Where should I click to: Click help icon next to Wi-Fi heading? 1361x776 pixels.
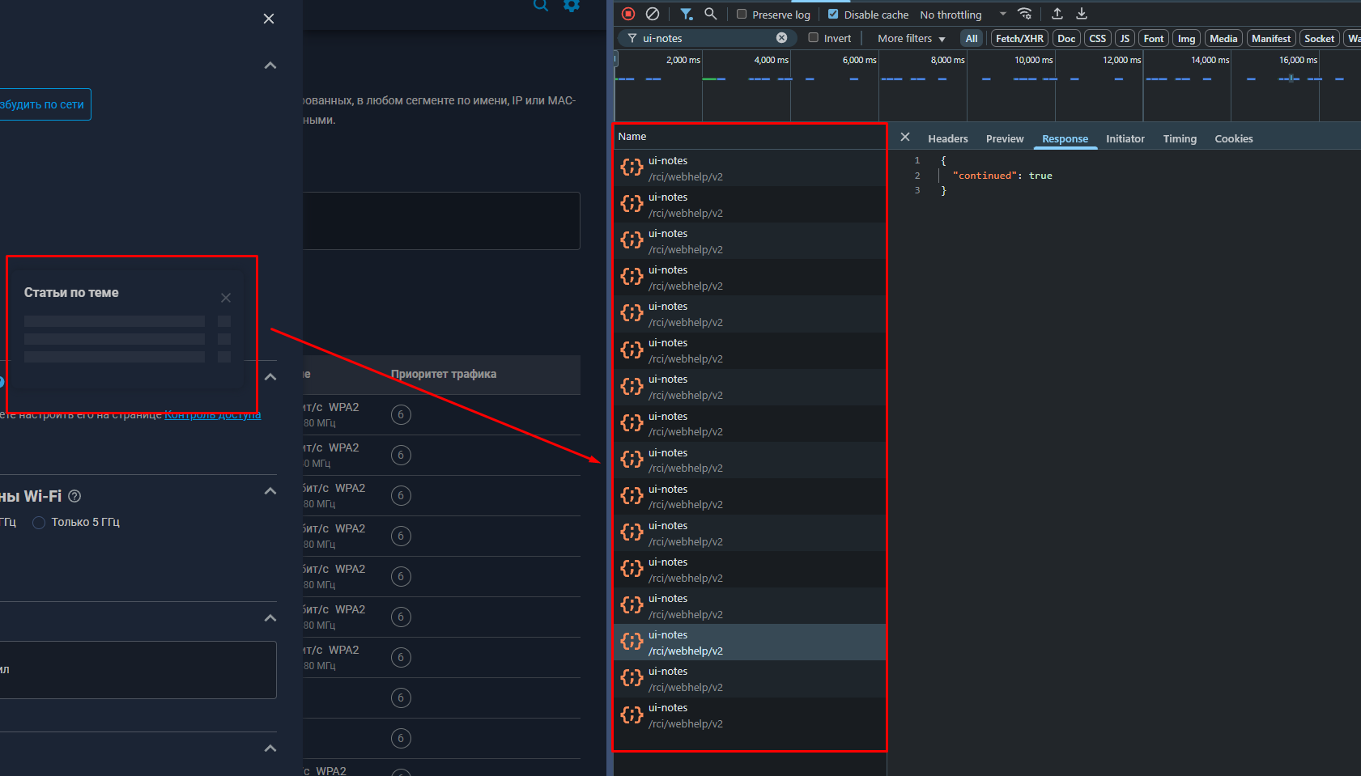[x=74, y=496]
